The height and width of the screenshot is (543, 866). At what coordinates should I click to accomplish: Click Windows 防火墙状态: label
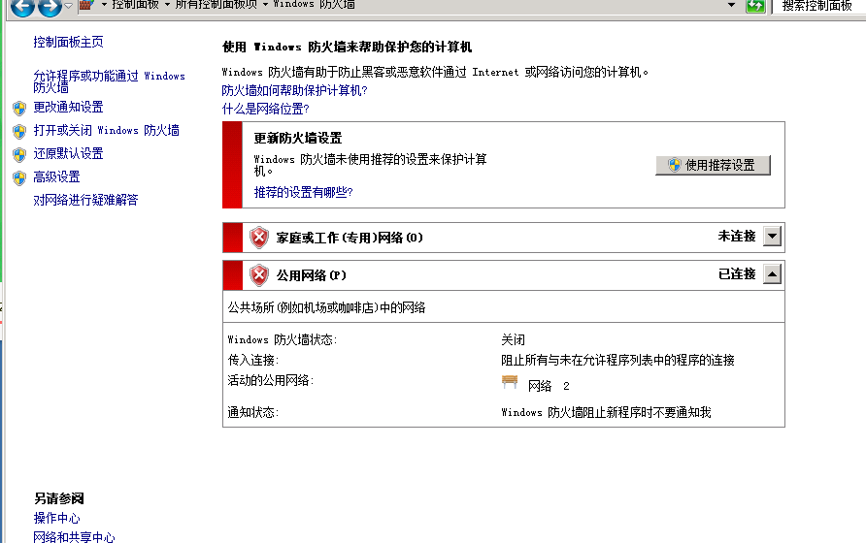click(283, 339)
